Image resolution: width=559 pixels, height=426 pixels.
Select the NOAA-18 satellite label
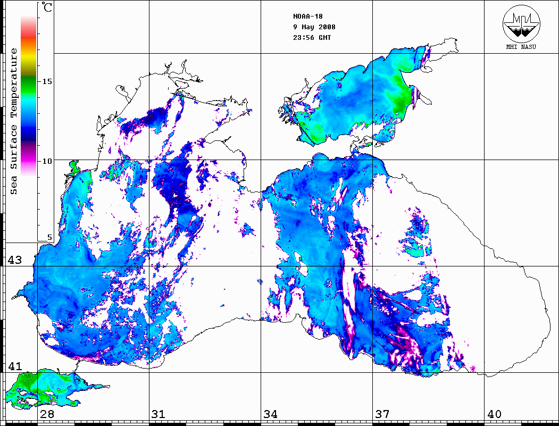[x=307, y=16]
